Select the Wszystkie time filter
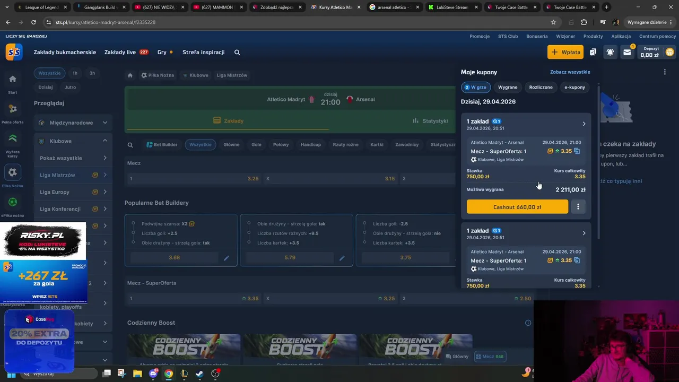 (x=49, y=73)
